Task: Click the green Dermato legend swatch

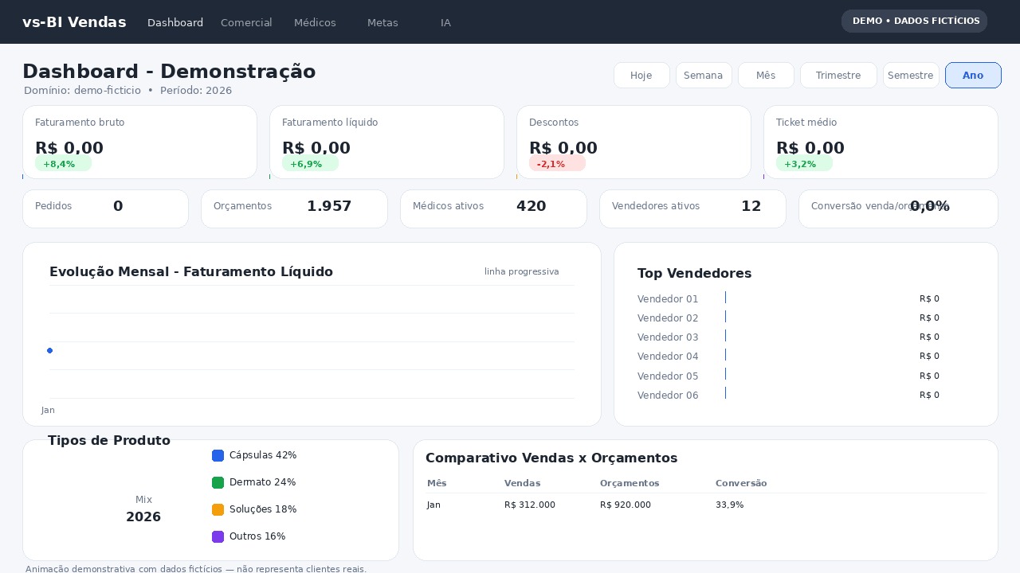Action: coord(218,482)
